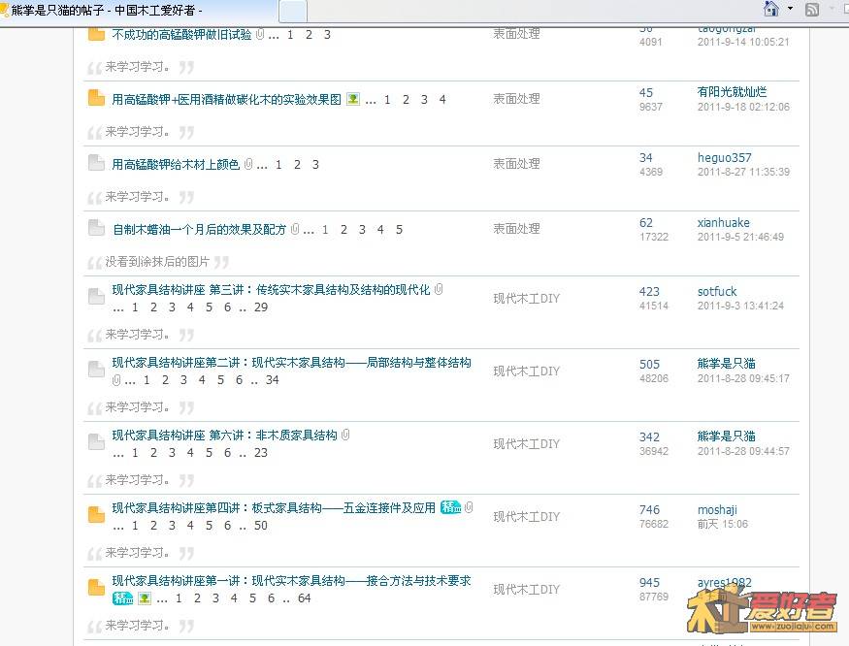Screen dimensions: 849x646
Task: Jump to last page 64 of 第一讲
Action: pos(305,598)
